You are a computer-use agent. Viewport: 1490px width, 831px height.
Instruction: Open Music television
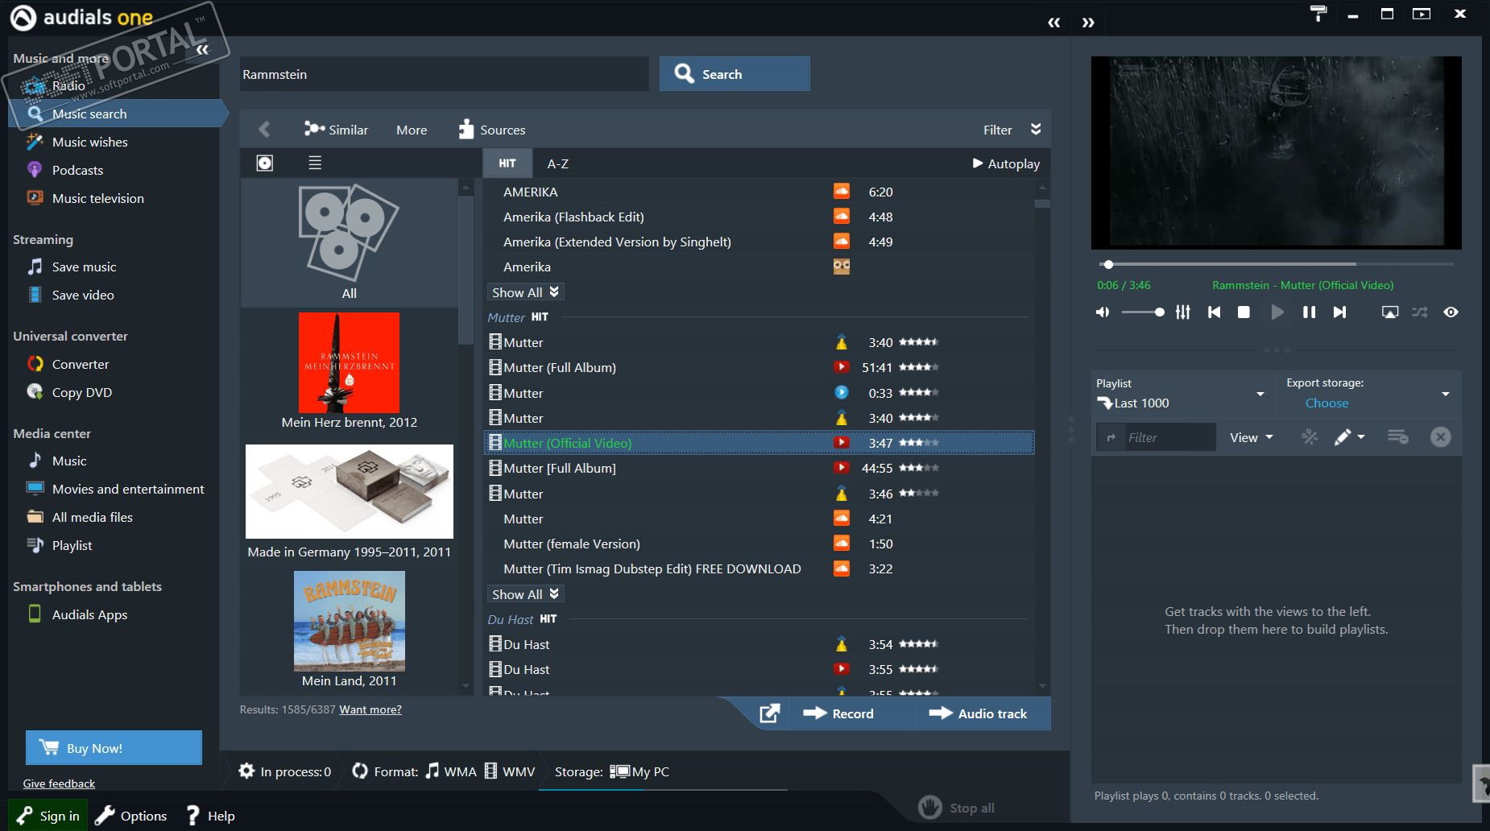coord(97,198)
